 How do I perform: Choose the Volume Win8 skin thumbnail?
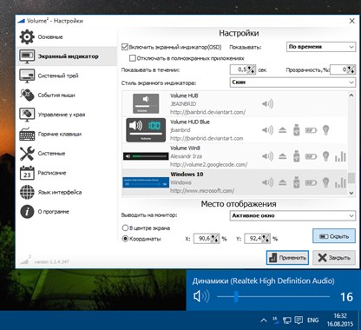146,156
